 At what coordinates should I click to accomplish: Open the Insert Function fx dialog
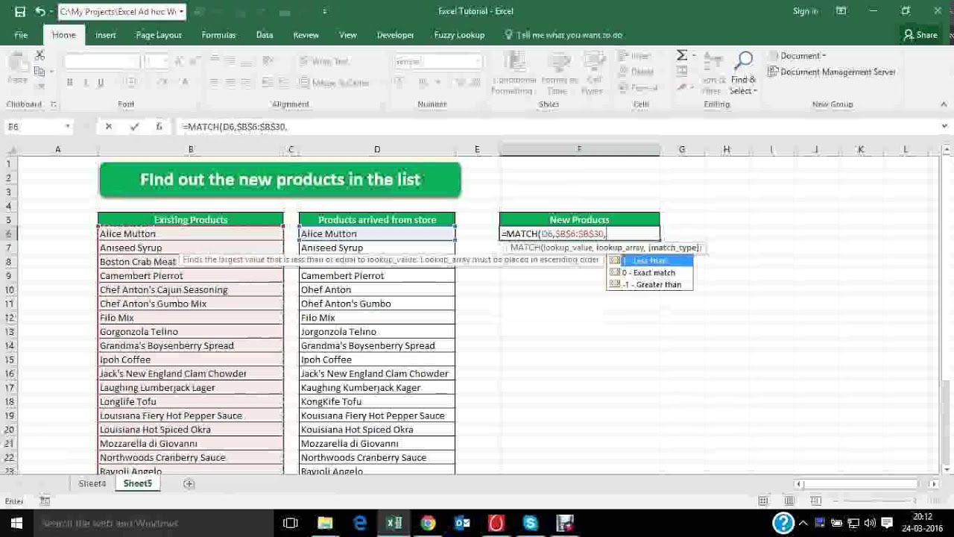click(x=159, y=127)
